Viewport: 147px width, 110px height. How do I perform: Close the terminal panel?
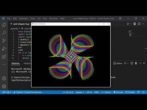pyautogui.click(x=144, y=63)
